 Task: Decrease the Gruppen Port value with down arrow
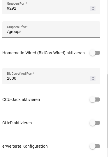93,10
